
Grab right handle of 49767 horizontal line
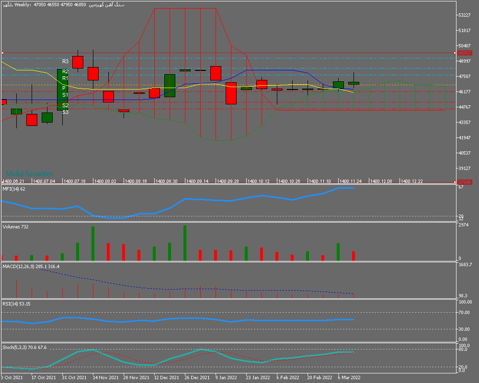point(455,53)
